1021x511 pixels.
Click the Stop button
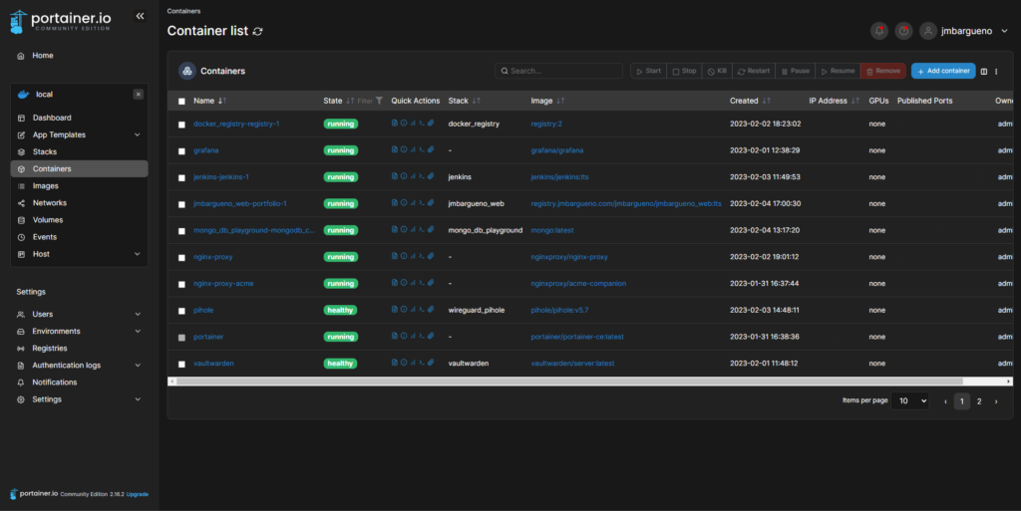click(684, 71)
